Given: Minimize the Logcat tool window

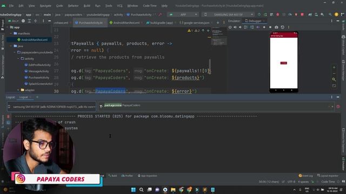Looking at the screenshot, I should (338, 97).
